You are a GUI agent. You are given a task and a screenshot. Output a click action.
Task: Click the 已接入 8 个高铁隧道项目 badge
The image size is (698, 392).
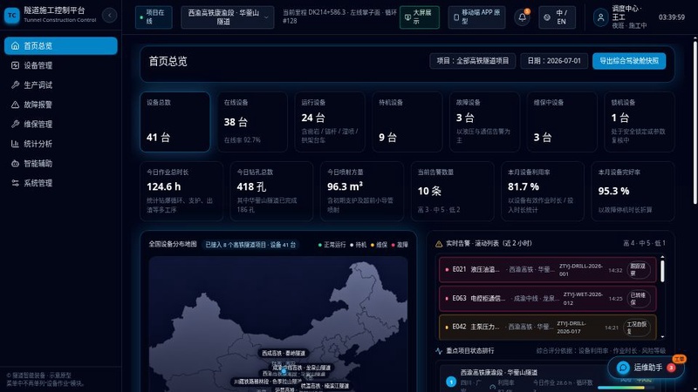250,245
